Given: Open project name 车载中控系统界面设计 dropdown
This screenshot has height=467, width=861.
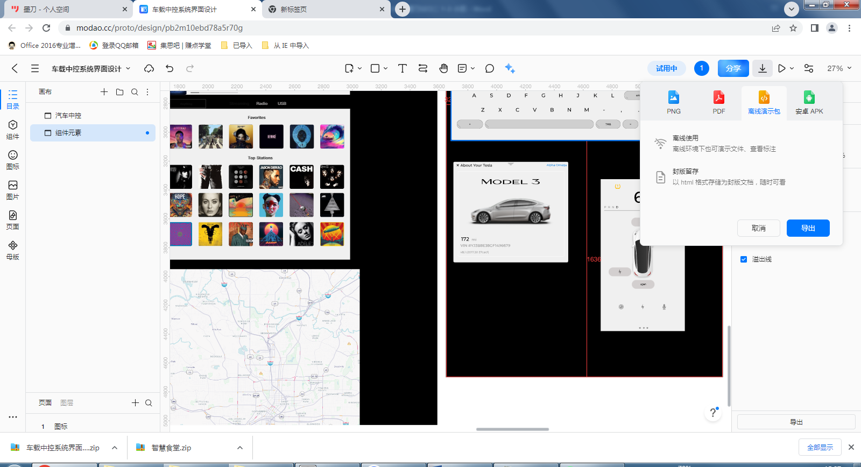Looking at the screenshot, I should [91, 68].
